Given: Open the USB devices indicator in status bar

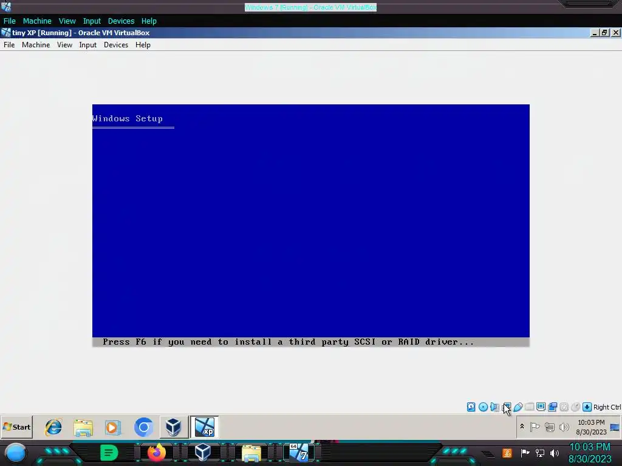Looking at the screenshot, I should click(x=518, y=407).
